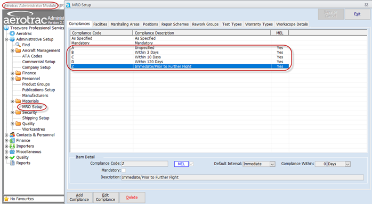Click the Contacts & Personnel people icon
372x204 pixels.
12,135
